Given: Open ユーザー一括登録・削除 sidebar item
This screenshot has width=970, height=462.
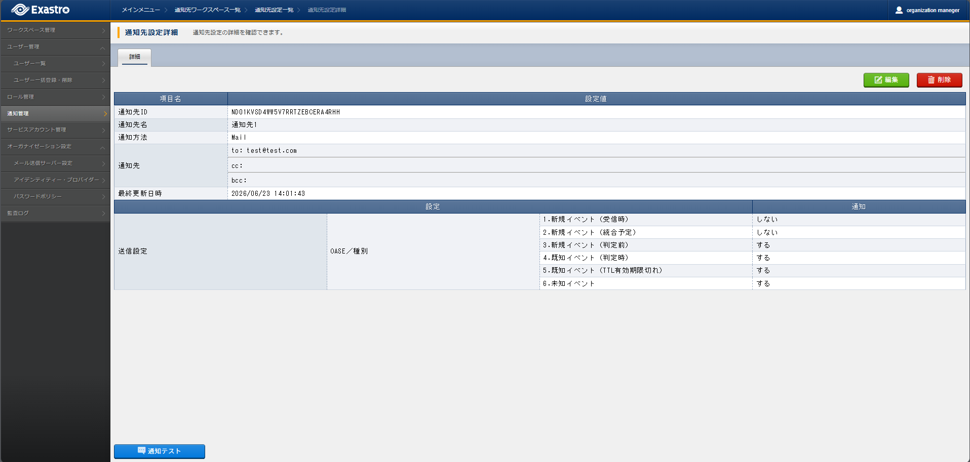Looking at the screenshot, I should click(x=55, y=80).
